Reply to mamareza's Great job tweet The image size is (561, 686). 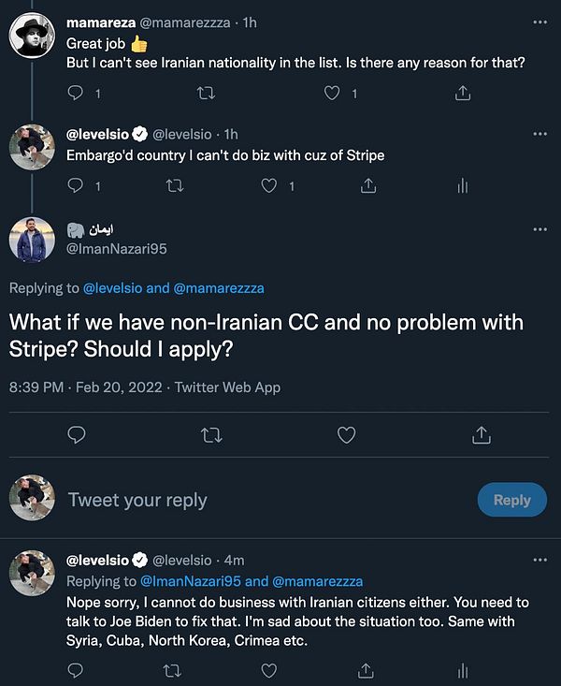click(x=77, y=93)
